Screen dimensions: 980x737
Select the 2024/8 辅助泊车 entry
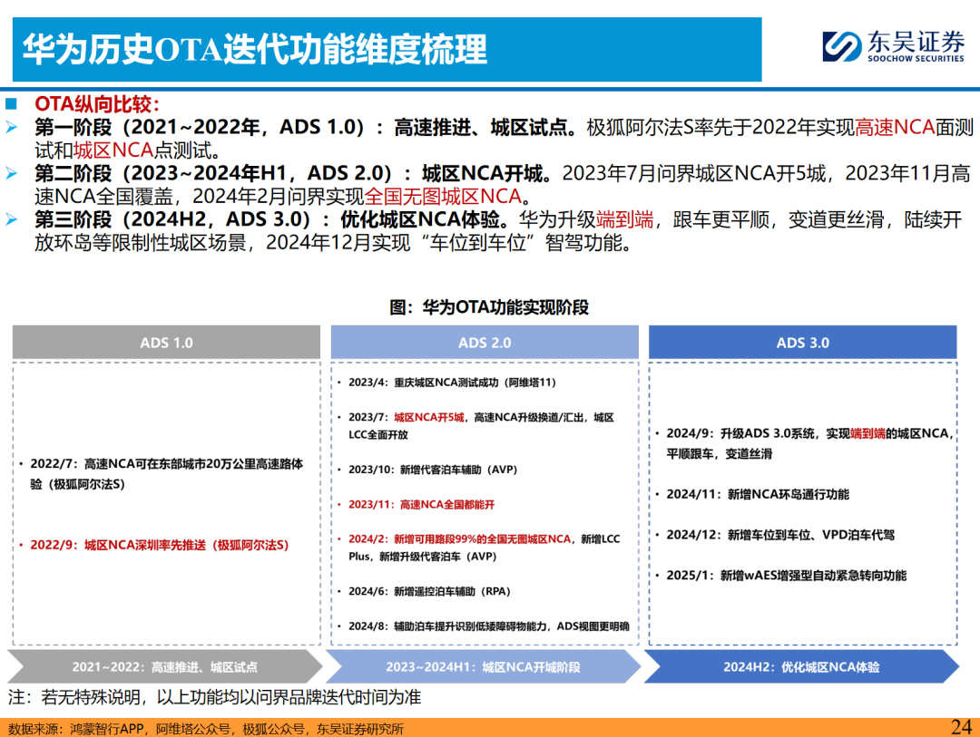click(484, 626)
